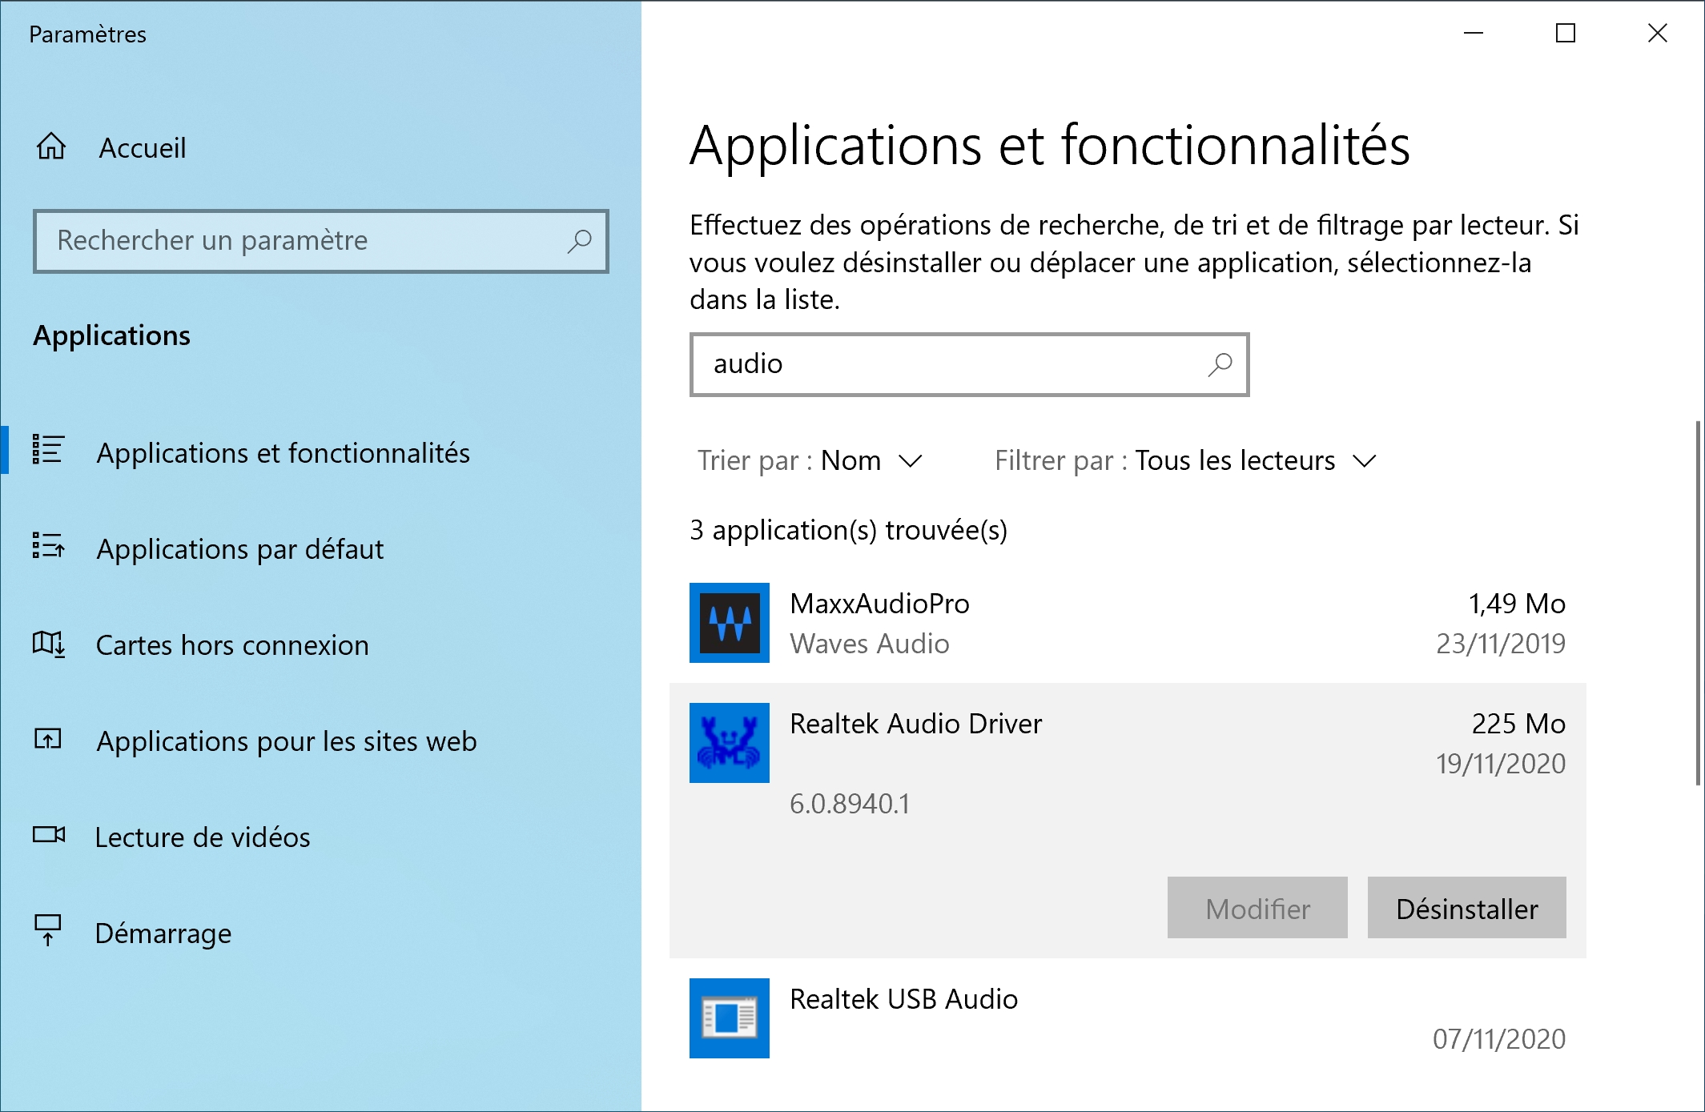This screenshot has height=1112, width=1705.
Task: Select the Realtek USB Audio entry
Action: pos(1128,1018)
